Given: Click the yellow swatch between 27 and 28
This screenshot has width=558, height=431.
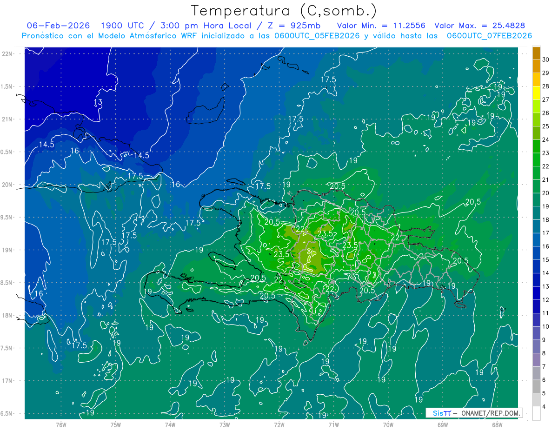Looking at the screenshot, I should click(x=536, y=93).
